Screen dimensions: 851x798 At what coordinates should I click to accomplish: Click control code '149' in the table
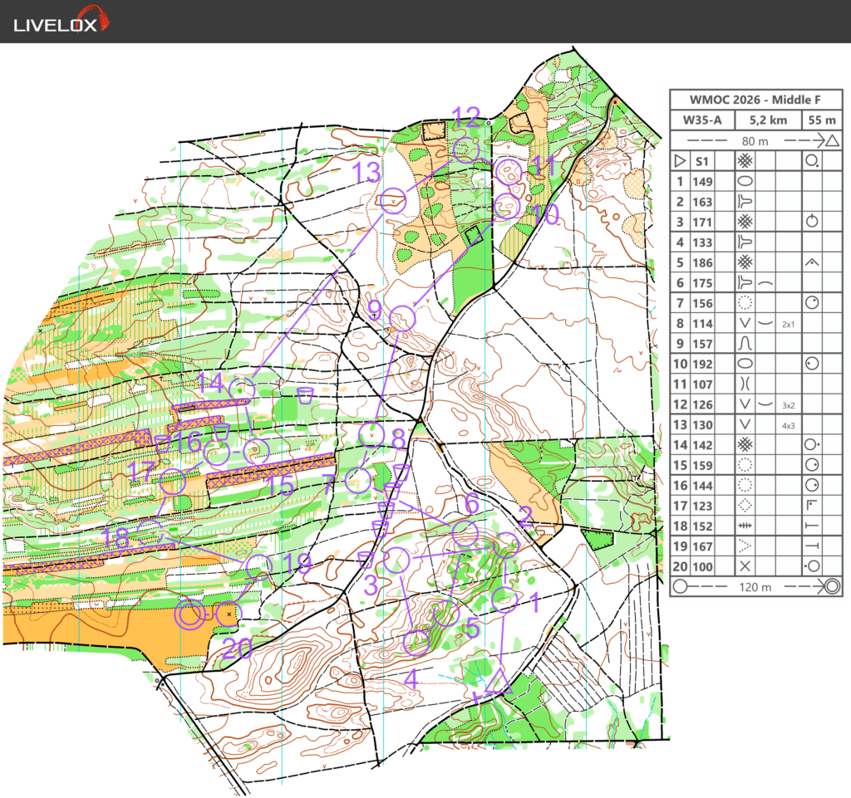(x=702, y=182)
